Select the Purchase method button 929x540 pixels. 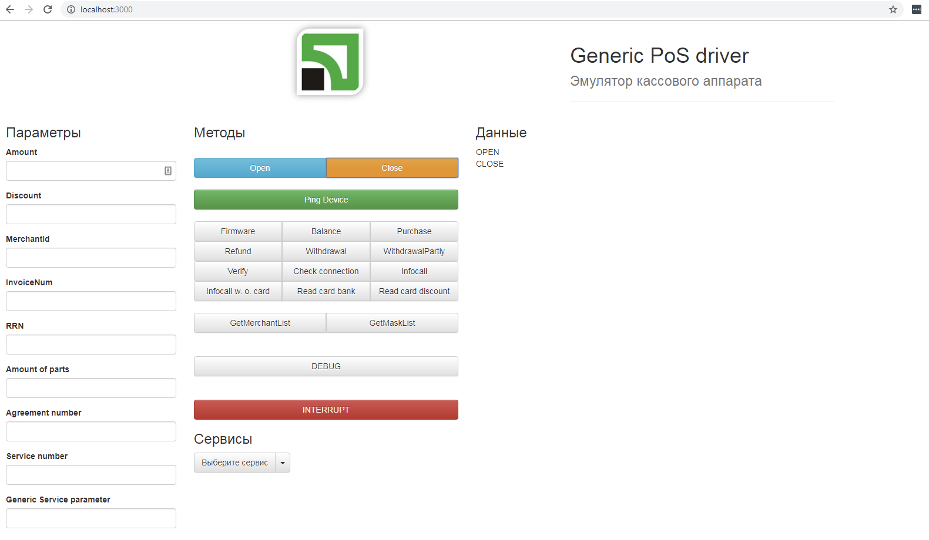click(x=414, y=231)
